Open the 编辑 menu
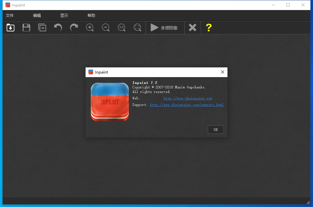Screen dimensions: 313x207 click(37, 15)
